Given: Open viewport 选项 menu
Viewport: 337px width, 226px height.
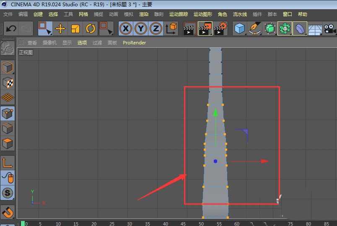Looking at the screenshot, I should pos(82,43).
